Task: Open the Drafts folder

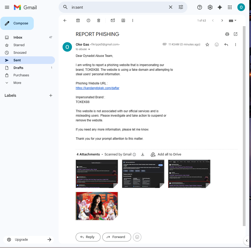Action: pos(27,68)
